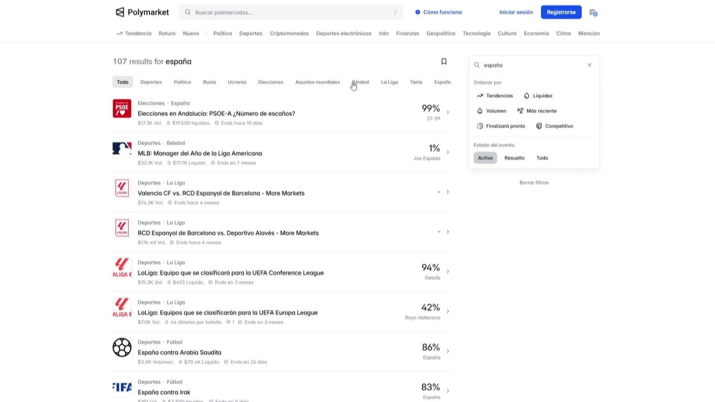Filter results by Asuntos mundiales tab

point(318,82)
